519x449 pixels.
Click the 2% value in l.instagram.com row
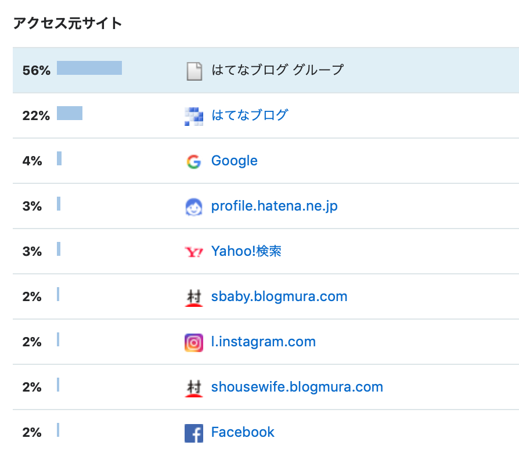coord(32,342)
